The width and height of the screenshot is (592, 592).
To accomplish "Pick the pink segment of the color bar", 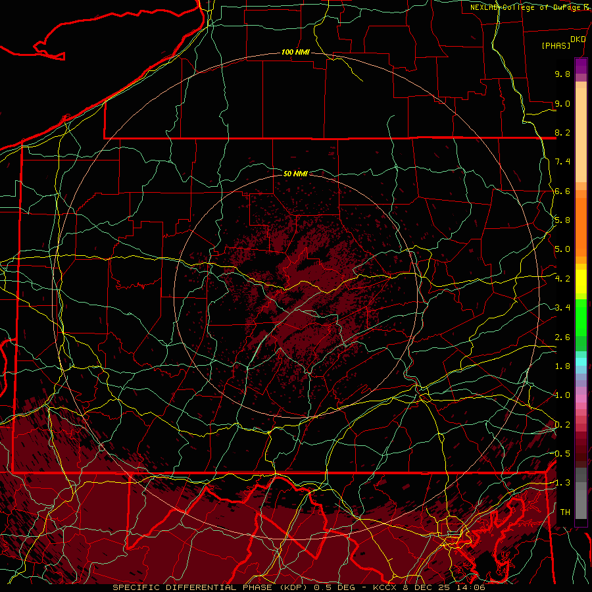I will (581, 399).
